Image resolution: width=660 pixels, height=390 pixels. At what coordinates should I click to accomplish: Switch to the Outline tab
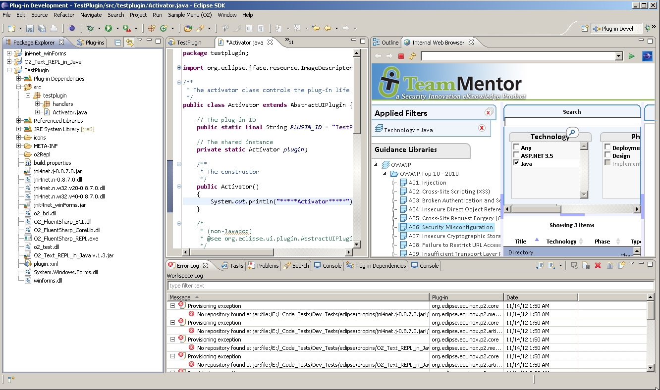[386, 43]
